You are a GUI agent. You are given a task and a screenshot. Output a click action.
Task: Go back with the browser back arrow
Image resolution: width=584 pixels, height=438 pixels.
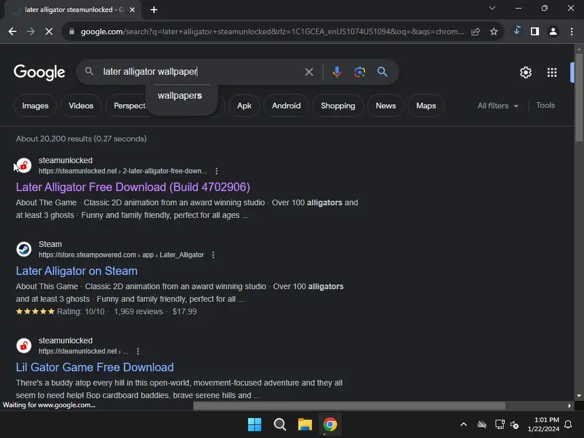(x=13, y=32)
